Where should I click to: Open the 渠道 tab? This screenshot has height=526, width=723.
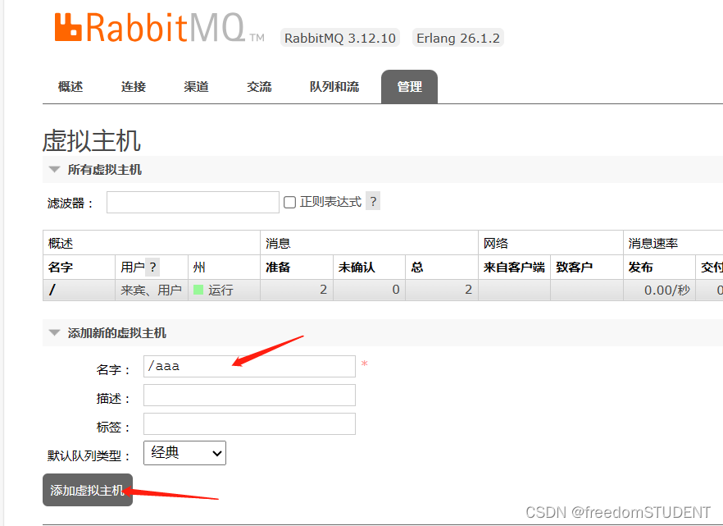[x=196, y=86]
